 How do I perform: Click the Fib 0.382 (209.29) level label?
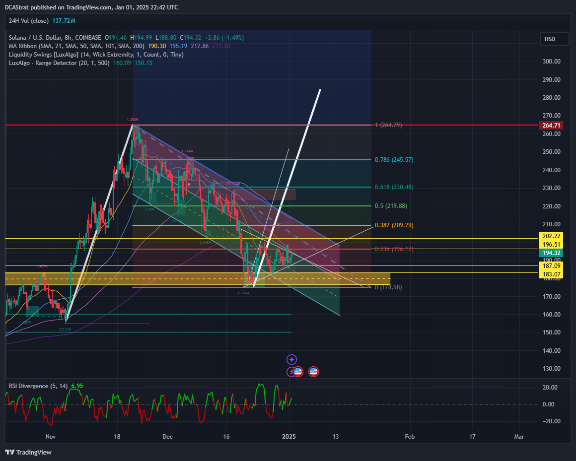[x=394, y=225]
